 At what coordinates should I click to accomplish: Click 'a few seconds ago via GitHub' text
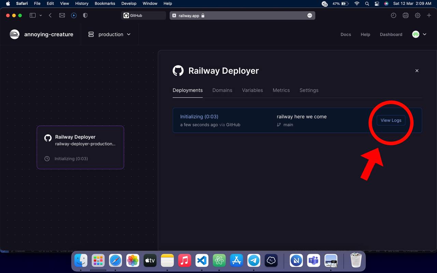(210, 125)
